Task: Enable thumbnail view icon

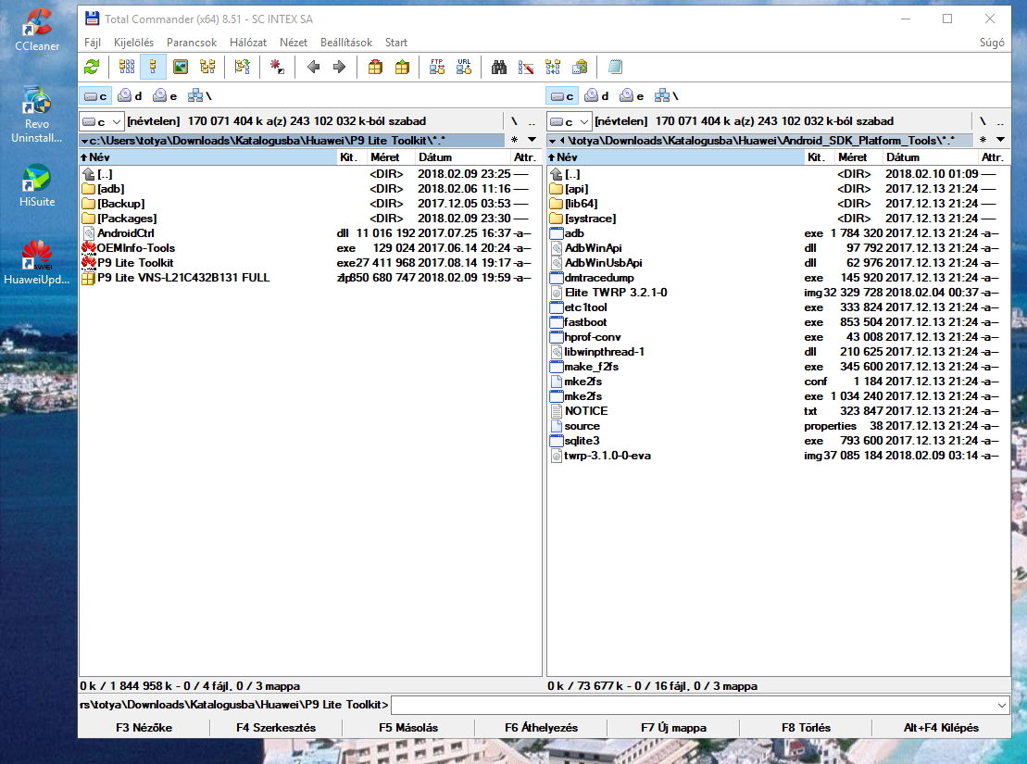Action: (180, 67)
